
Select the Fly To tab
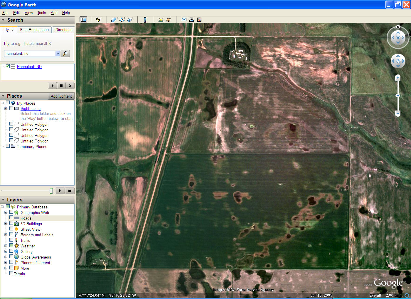tap(9, 29)
